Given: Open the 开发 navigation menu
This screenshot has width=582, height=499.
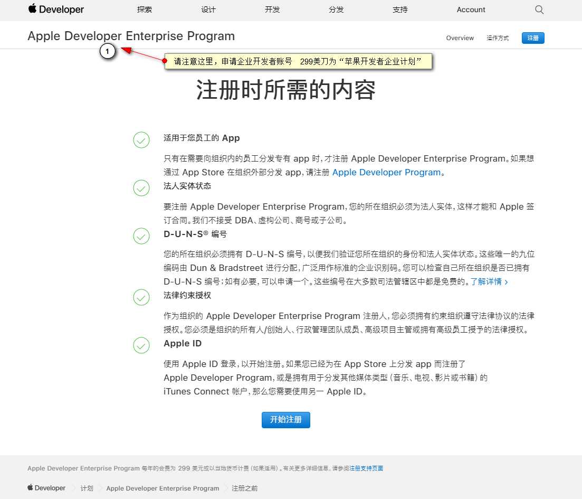Looking at the screenshot, I should (x=272, y=10).
